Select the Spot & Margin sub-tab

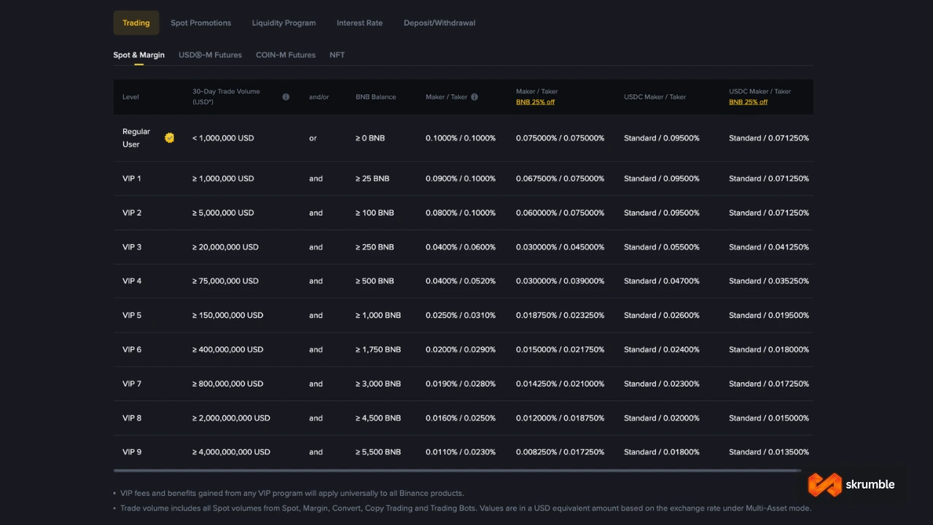coord(138,55)
